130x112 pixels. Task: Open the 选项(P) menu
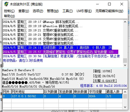click(x=38, y=11)
